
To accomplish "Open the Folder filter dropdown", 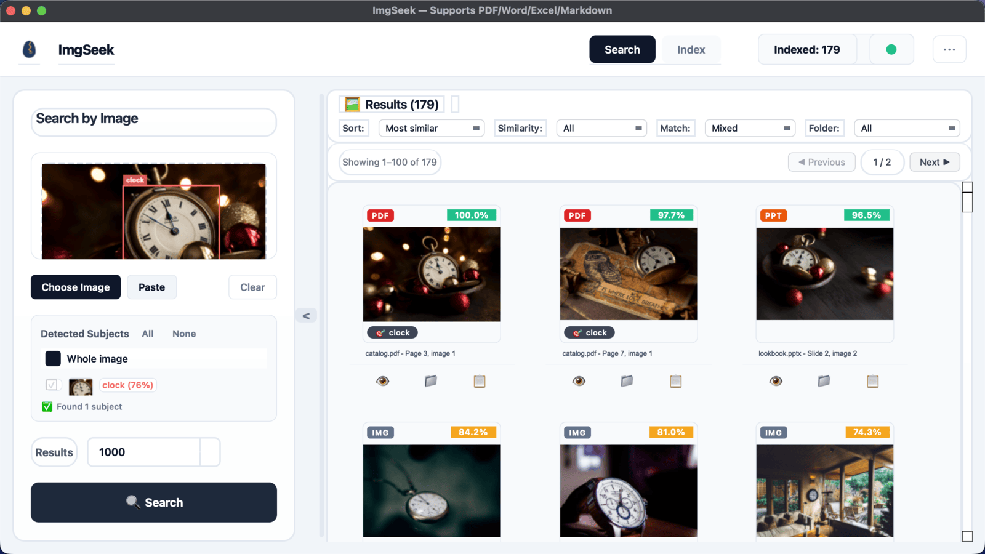I will click(x=907, y=128).
